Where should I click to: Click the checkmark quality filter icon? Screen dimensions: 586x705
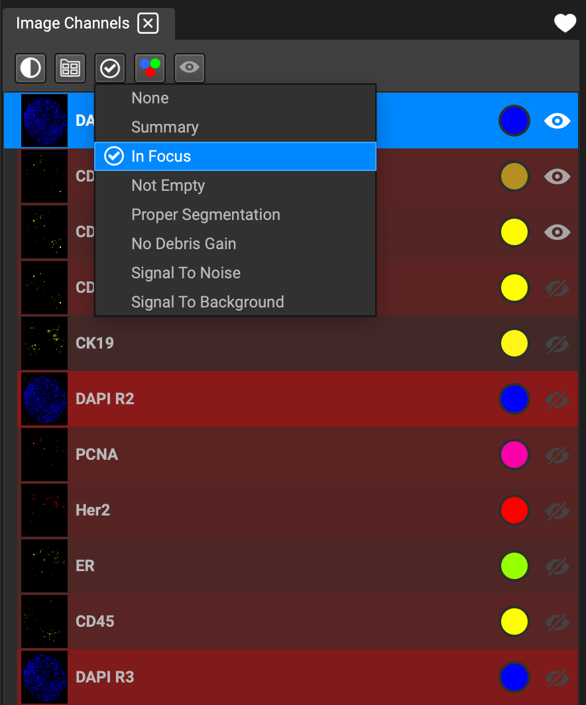110,68
